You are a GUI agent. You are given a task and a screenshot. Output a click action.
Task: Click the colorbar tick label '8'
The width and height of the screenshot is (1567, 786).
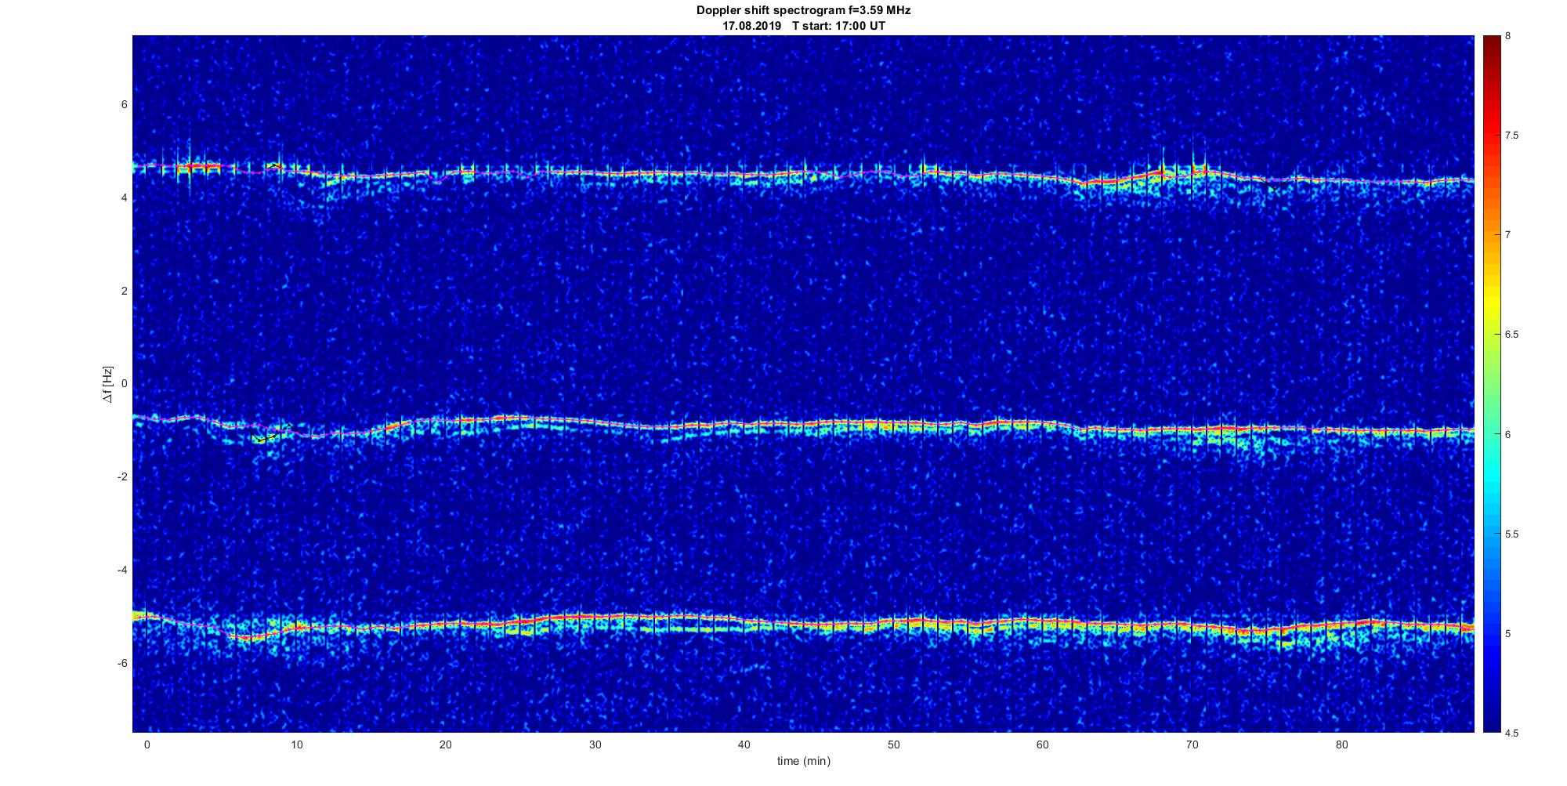pos(1508,36)
